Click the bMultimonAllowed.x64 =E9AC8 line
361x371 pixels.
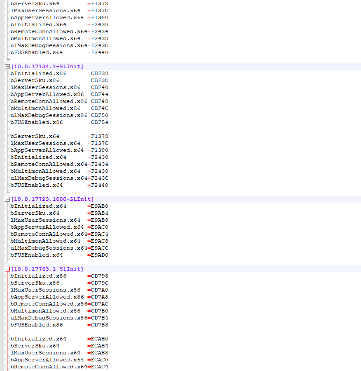click(x=59, y=241)
